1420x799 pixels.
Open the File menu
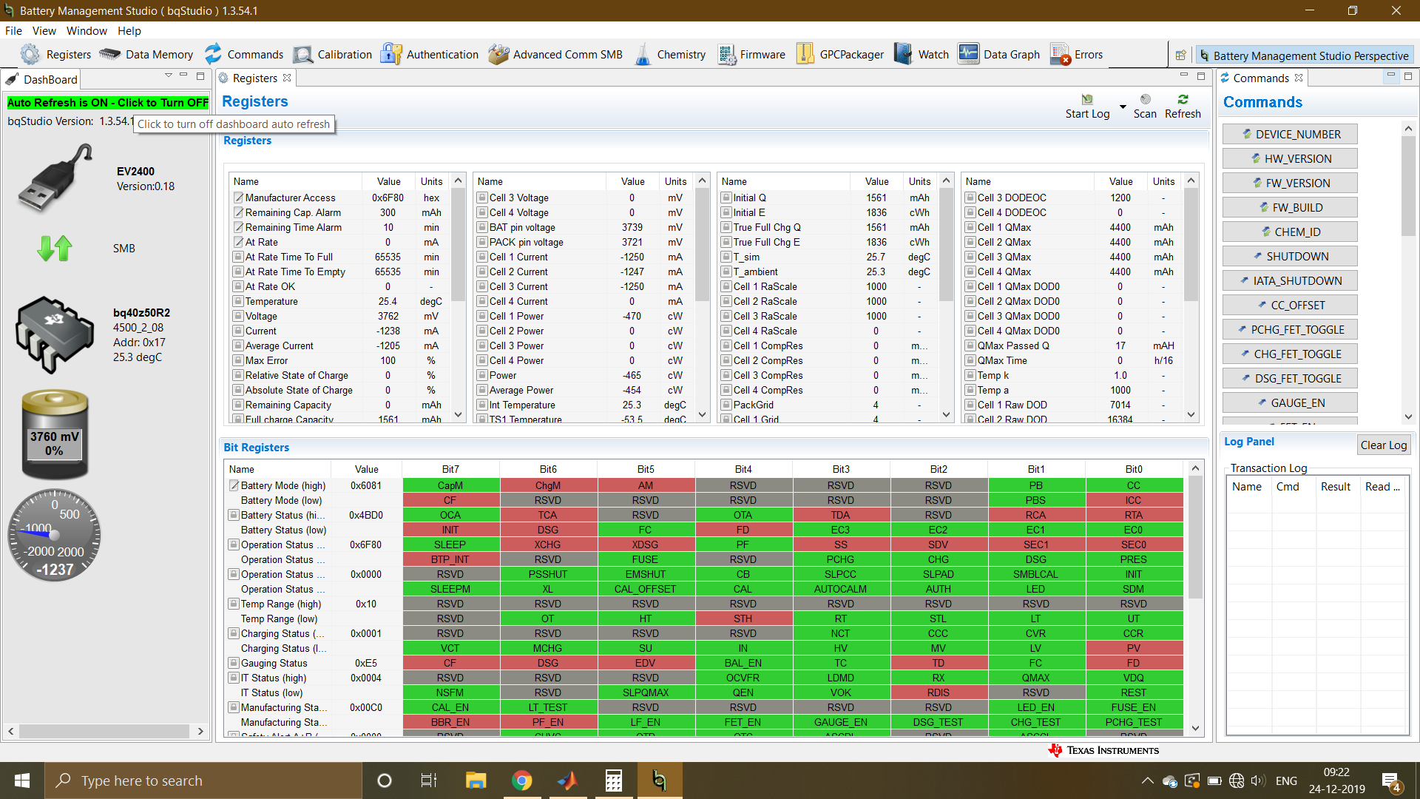(x=13, y=30)
